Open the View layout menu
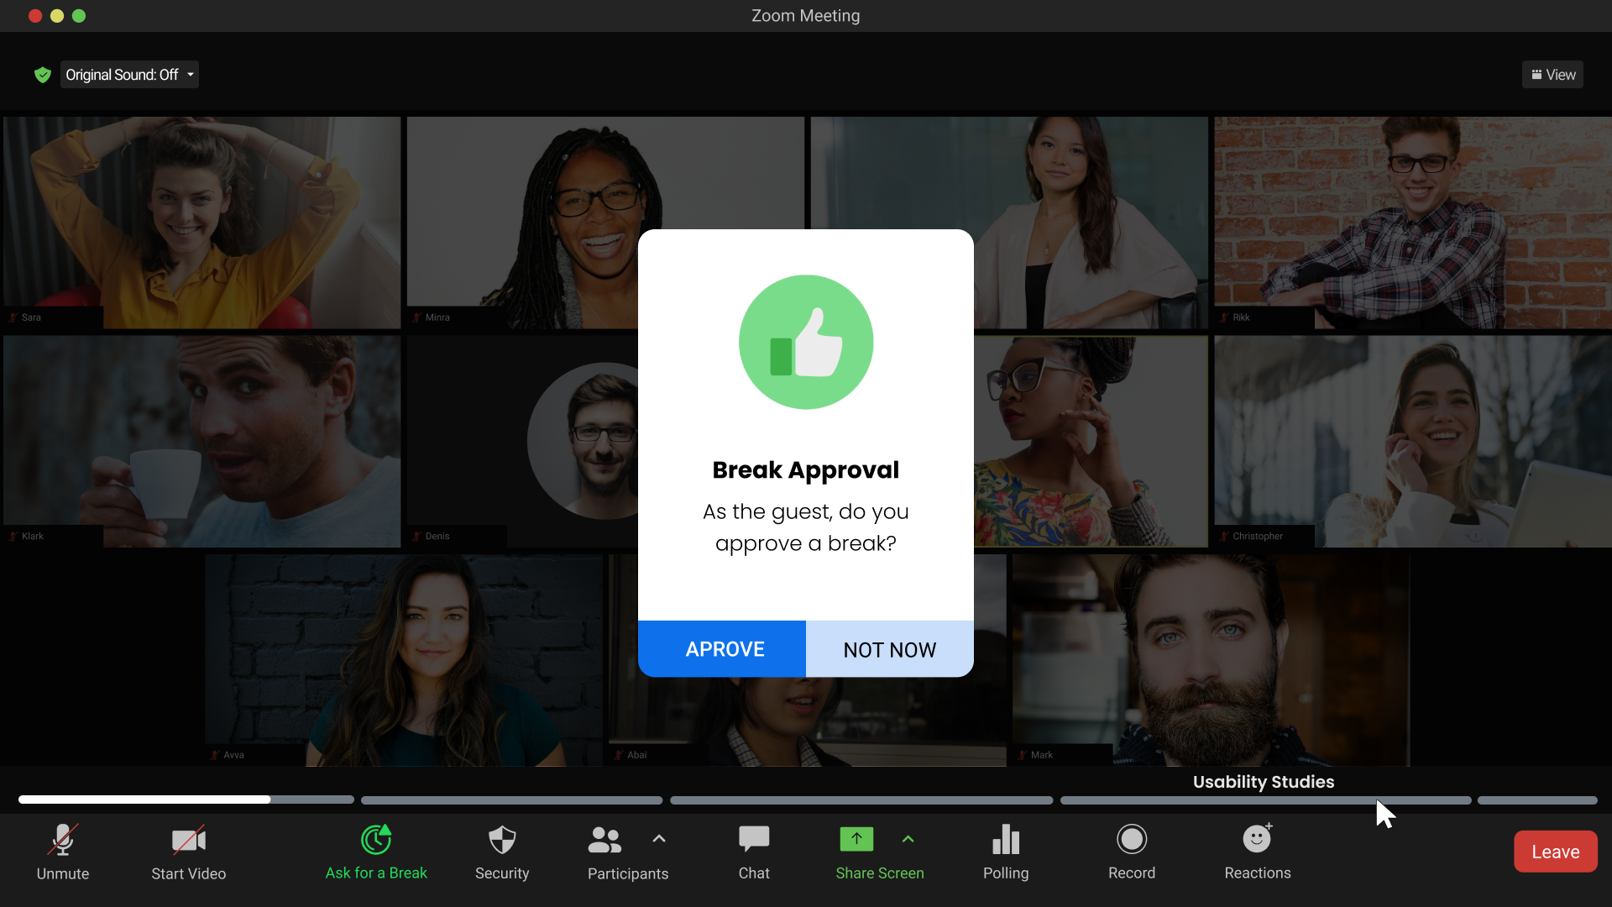Image resolution: width=1612 pixels, height=907 pixels. pyautogui.click(x=1552, y=75)
